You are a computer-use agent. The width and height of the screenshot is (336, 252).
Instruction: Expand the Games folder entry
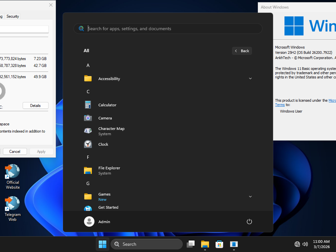(250, 196)
